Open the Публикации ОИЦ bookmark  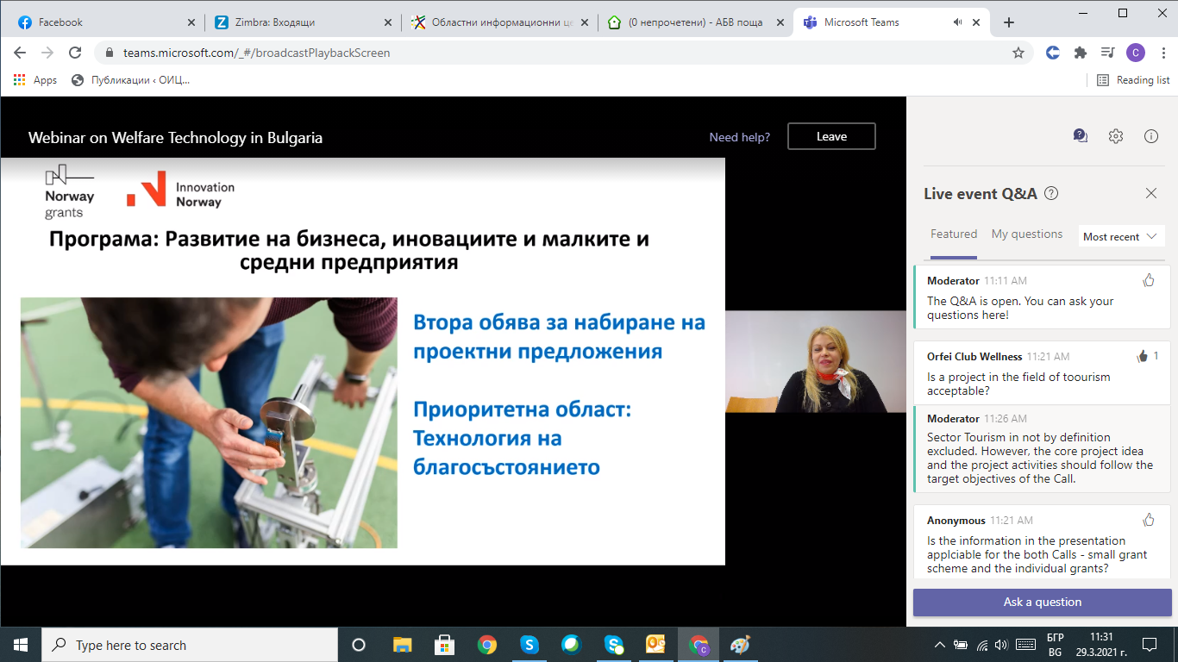point(130,80)
